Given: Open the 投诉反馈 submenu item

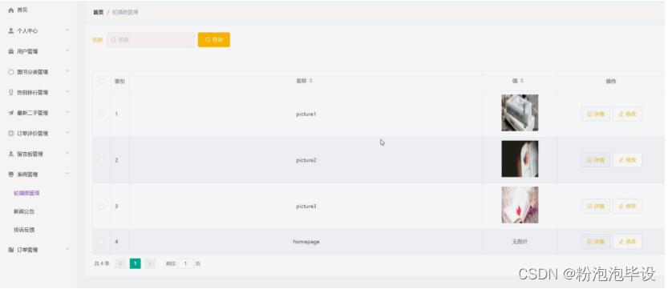Looking at the screenshot, I should 24,230.
